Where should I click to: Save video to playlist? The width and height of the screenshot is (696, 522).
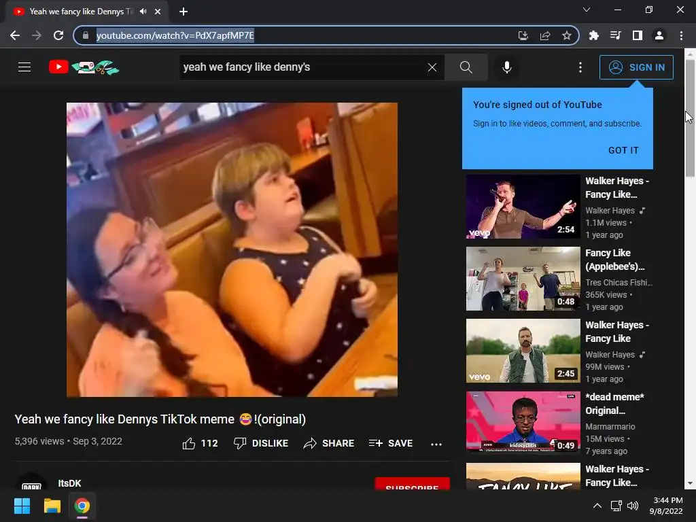click(391, 443)
